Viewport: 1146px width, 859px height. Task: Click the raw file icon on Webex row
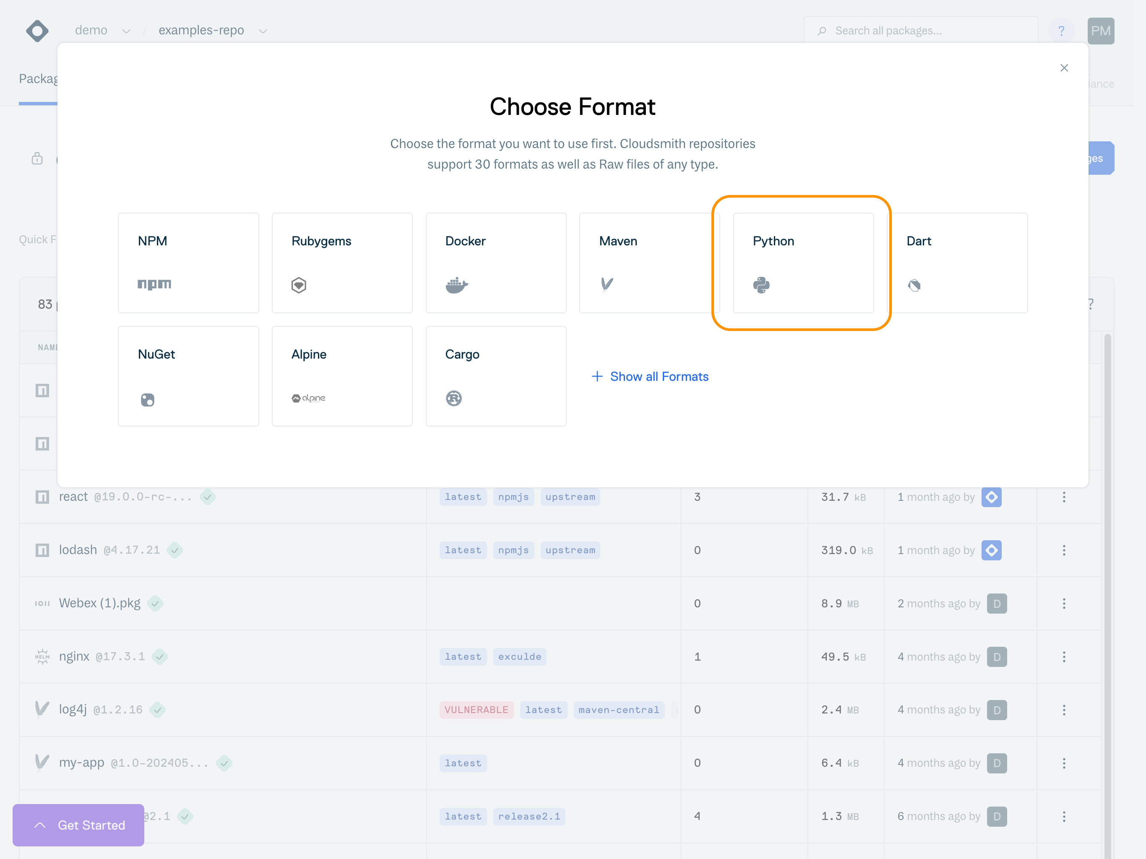42,604
